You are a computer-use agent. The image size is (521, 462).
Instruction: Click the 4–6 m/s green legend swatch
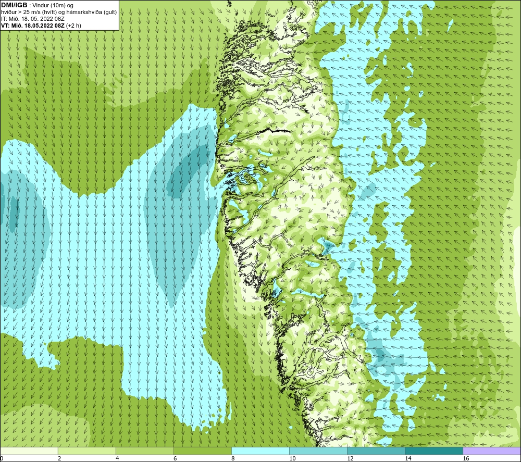[144, 451]
